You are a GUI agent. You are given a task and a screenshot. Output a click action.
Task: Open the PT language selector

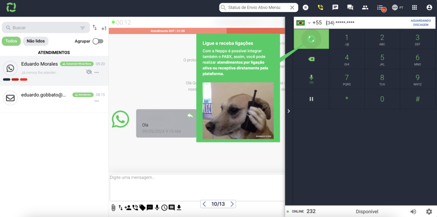pyautogui.click(x=397, y=7)
